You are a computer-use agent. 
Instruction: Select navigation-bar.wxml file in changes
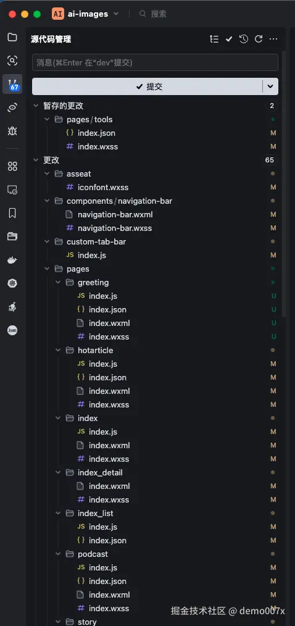(x=115, y=214)
